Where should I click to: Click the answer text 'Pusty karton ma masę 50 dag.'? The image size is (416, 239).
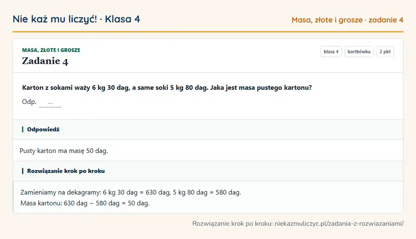coord(64,151)
